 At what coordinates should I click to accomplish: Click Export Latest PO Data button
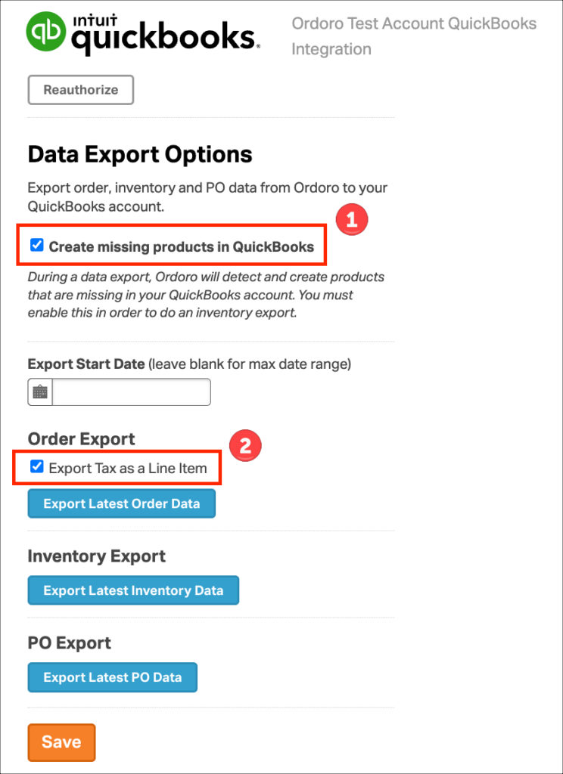click(x=113, y=677)
